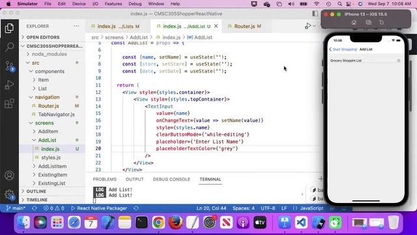Click Ln 20, Col 44 cursor position
The image size is (417, 235).
tap(211, 208)
